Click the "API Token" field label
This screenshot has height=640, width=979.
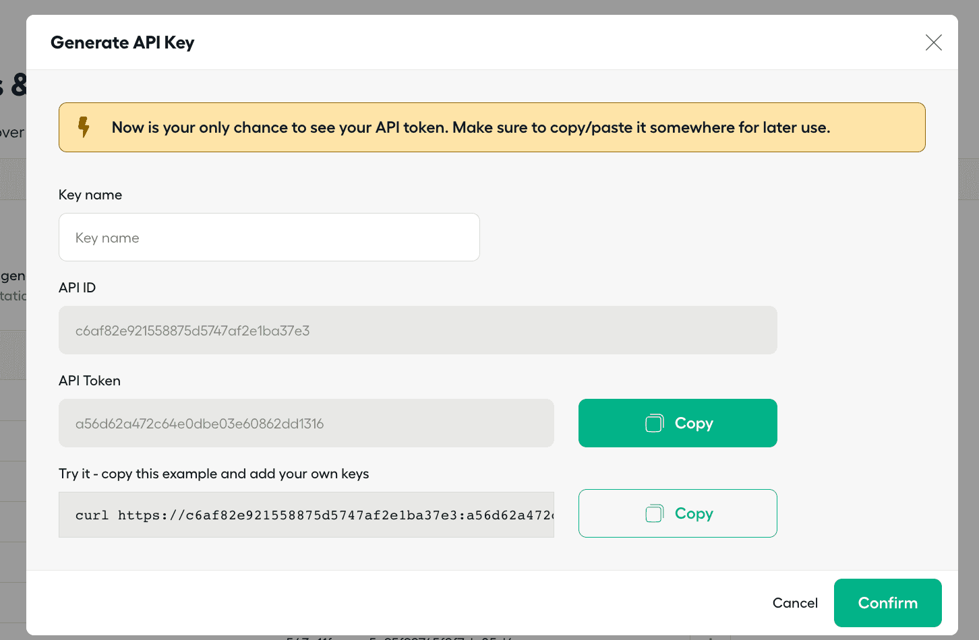(x=90, y=381)
